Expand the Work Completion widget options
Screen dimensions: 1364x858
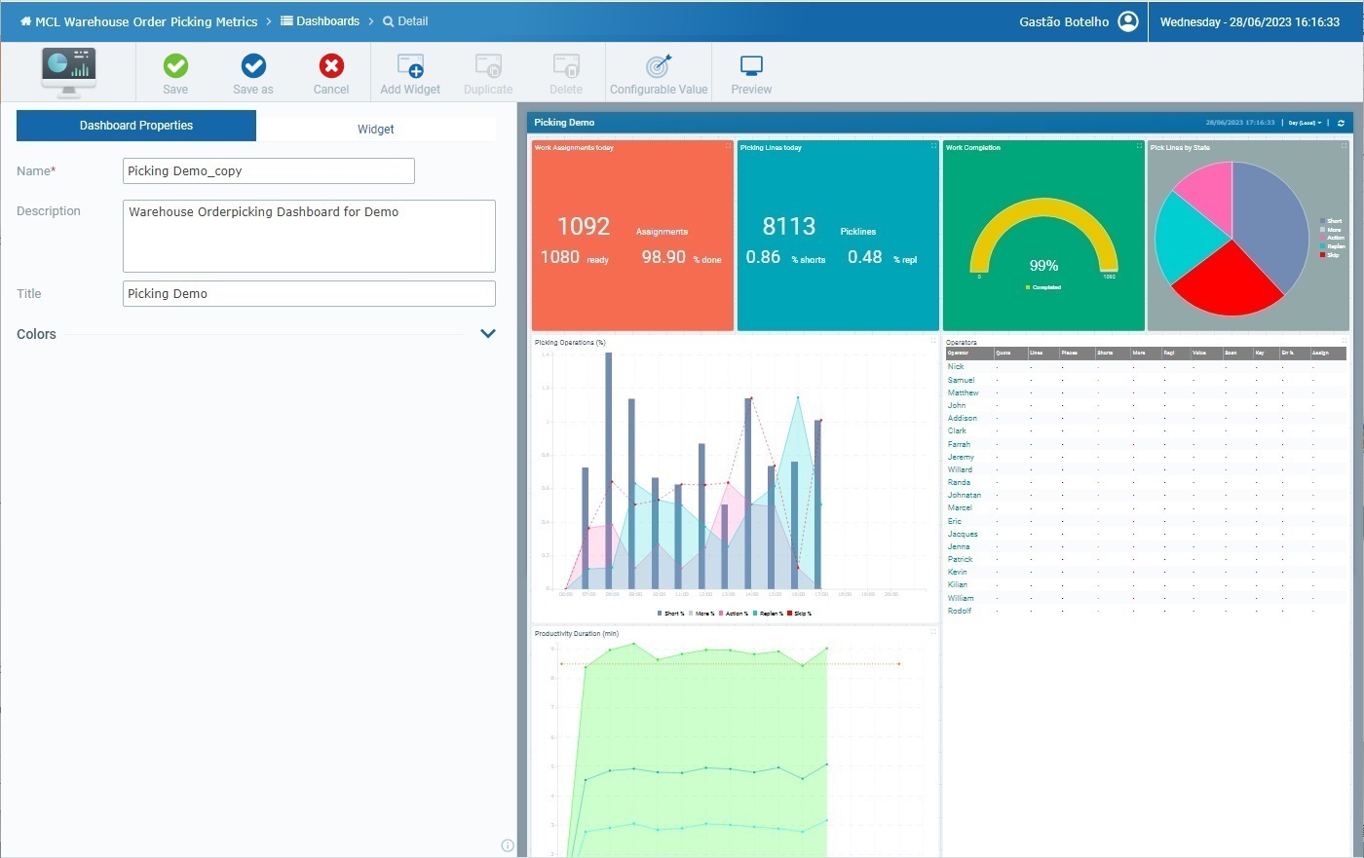point(1138,145)
